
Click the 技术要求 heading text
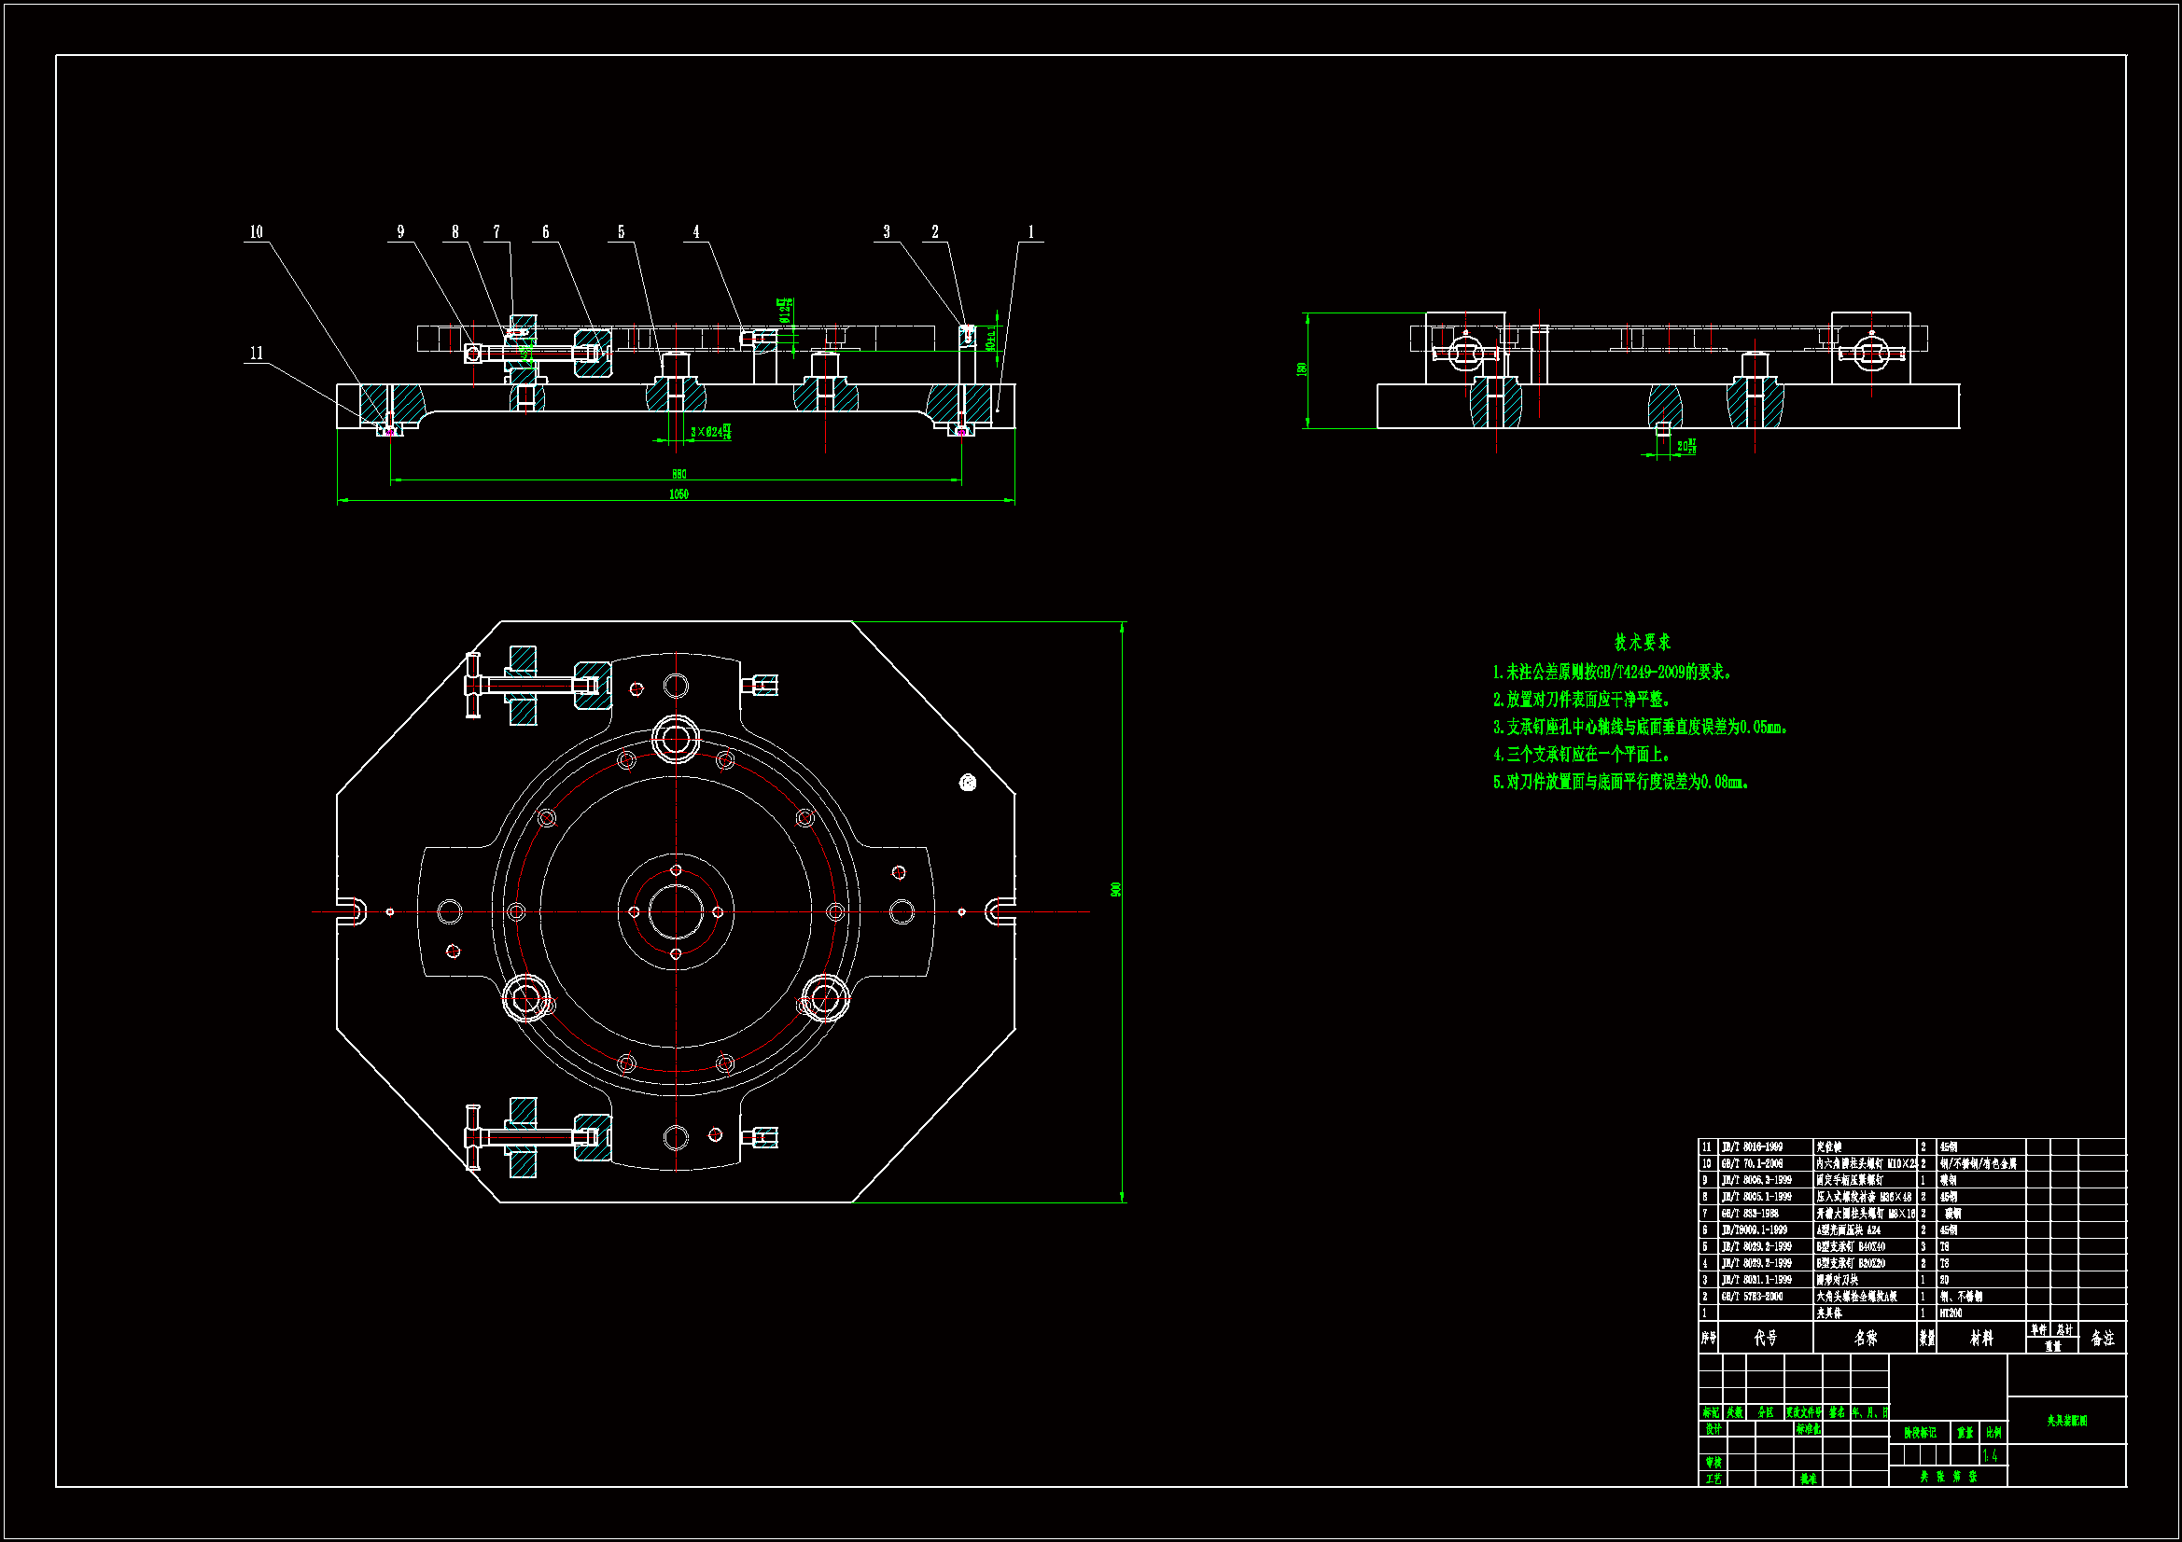click(1643, 642)
